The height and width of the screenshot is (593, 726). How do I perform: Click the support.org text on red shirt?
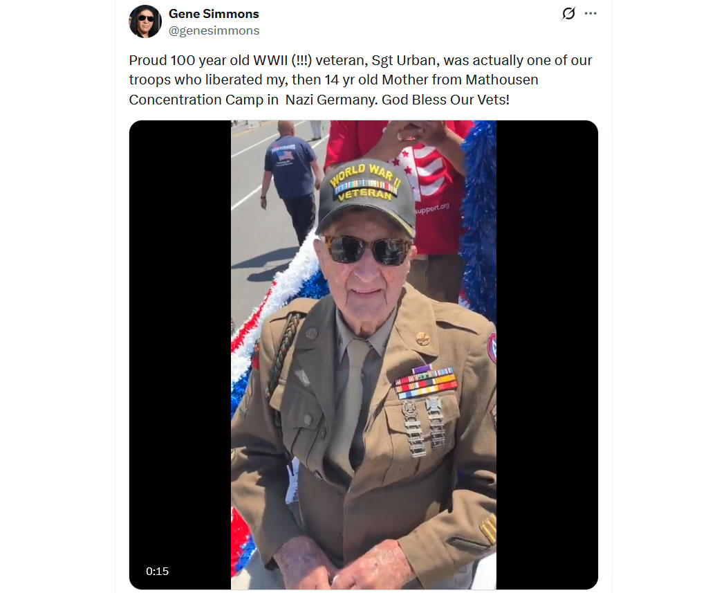point(432,208)
